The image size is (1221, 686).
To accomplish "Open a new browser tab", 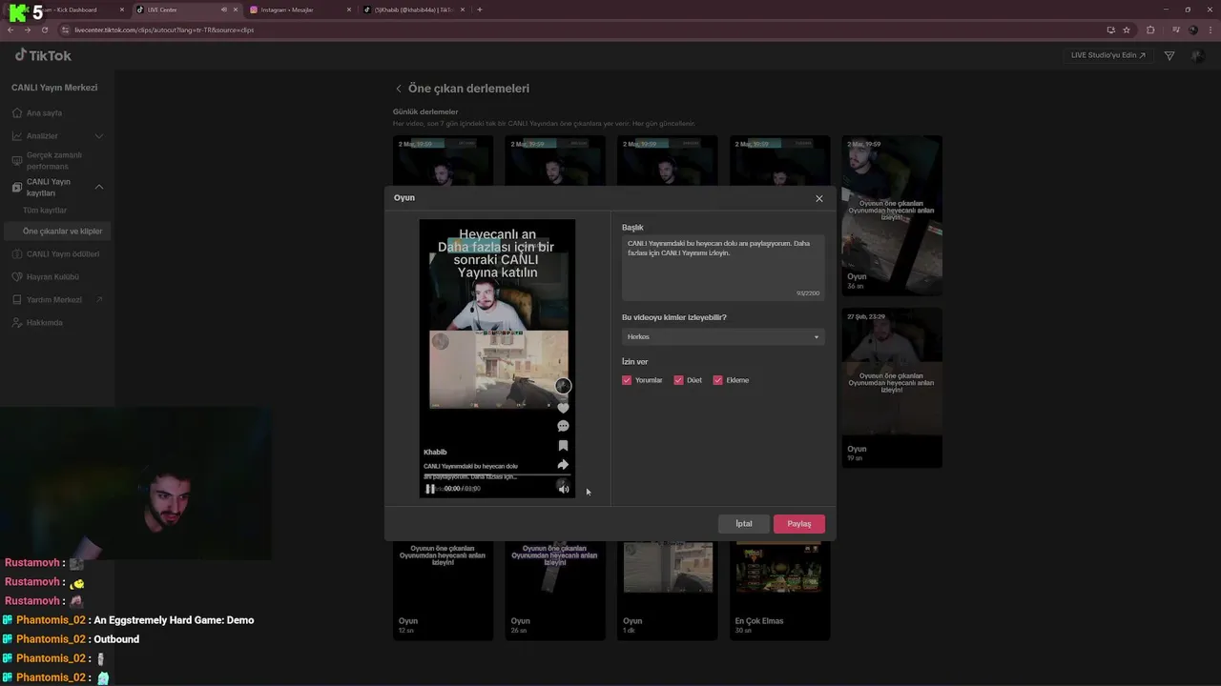I will click(x=479, y=10).
